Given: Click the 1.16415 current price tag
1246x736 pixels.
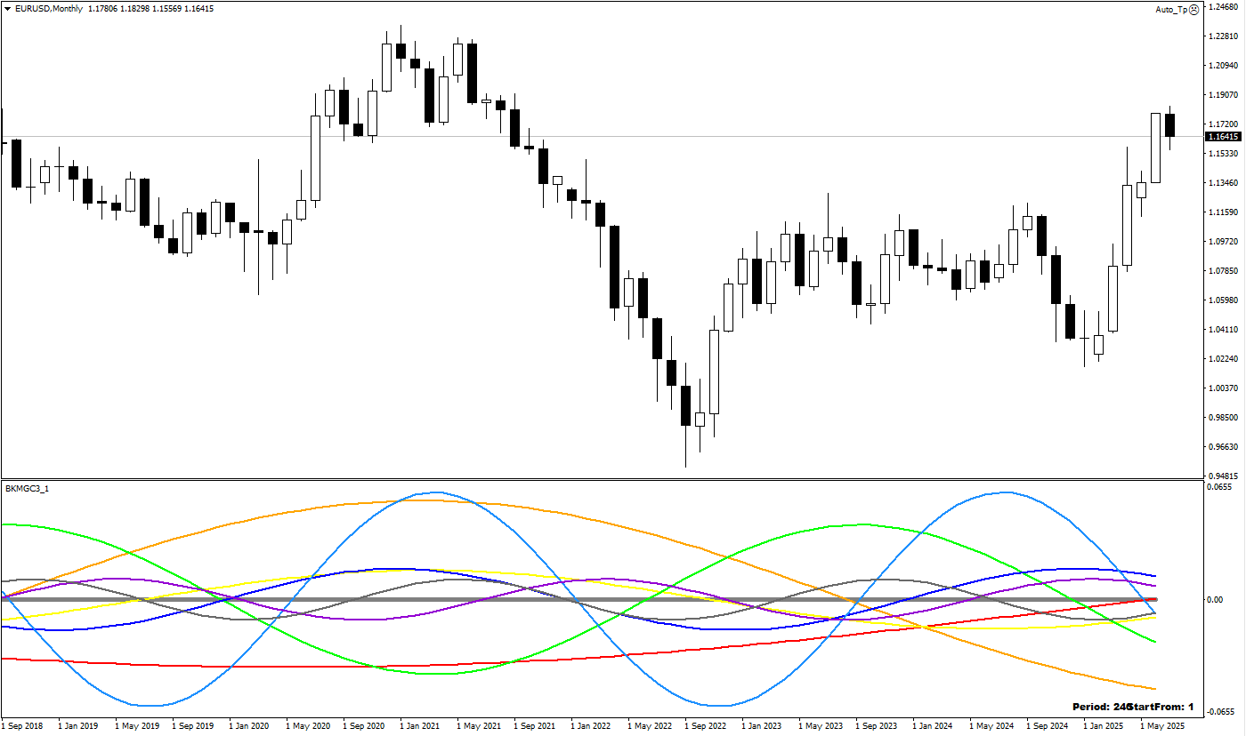Looking at the screenshot, I should tap(1223, 136).
